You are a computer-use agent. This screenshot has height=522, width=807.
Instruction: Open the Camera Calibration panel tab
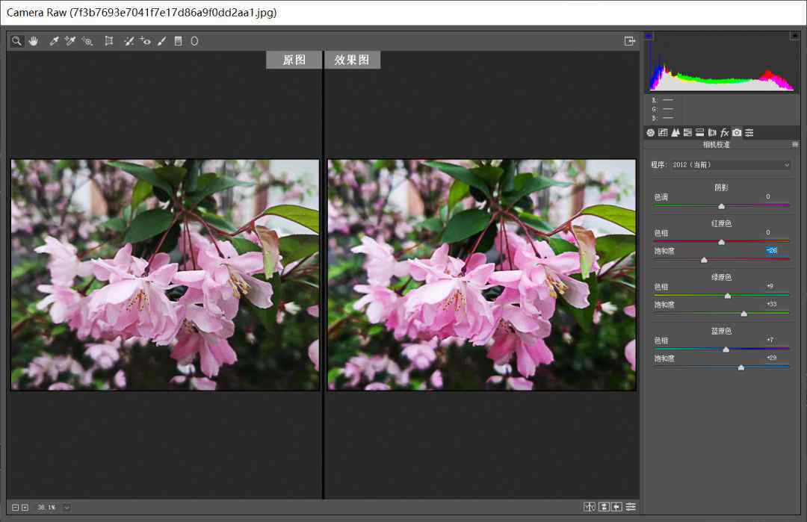pos(737,133)
